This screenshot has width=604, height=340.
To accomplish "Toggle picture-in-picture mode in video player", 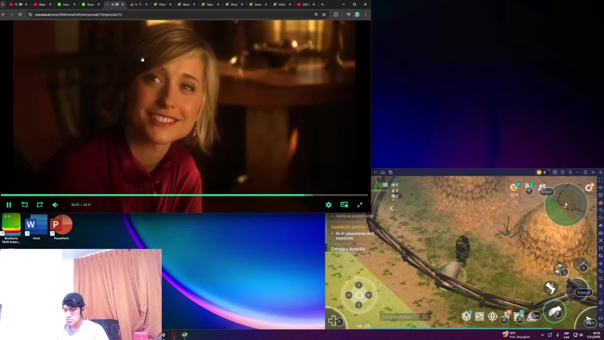I will tap(344, 204).
